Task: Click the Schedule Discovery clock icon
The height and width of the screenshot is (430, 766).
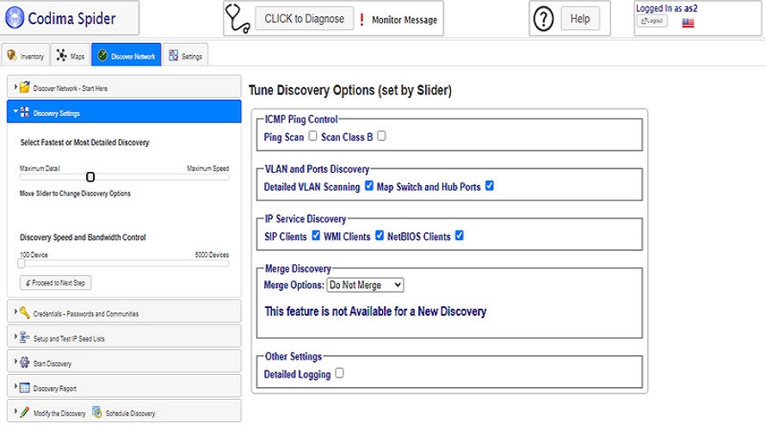Action: click(x=96, y=413)
